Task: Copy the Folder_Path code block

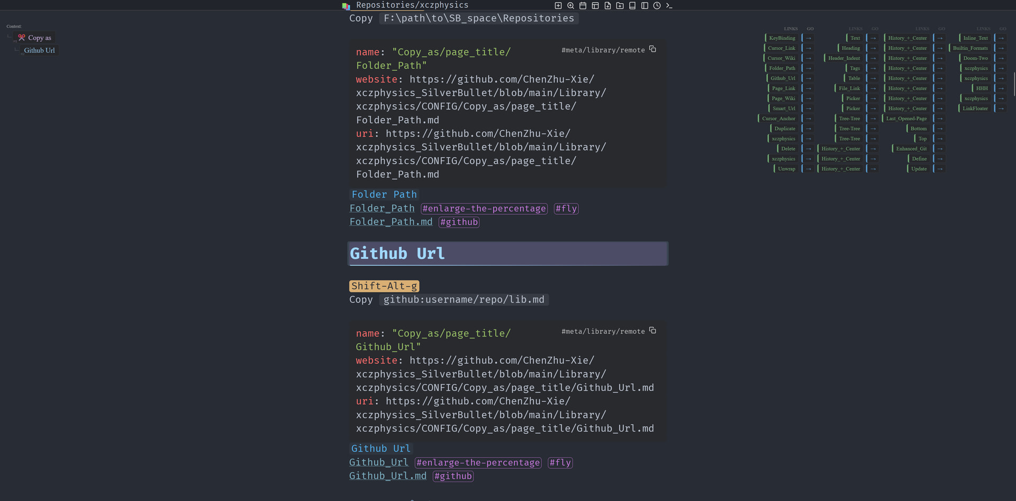Action: (652, 49)
